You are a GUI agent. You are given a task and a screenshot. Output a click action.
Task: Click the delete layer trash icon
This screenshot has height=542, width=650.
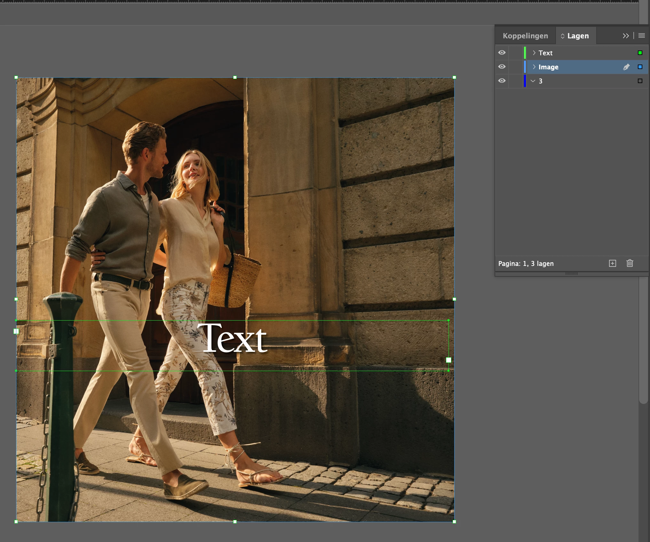630,263
